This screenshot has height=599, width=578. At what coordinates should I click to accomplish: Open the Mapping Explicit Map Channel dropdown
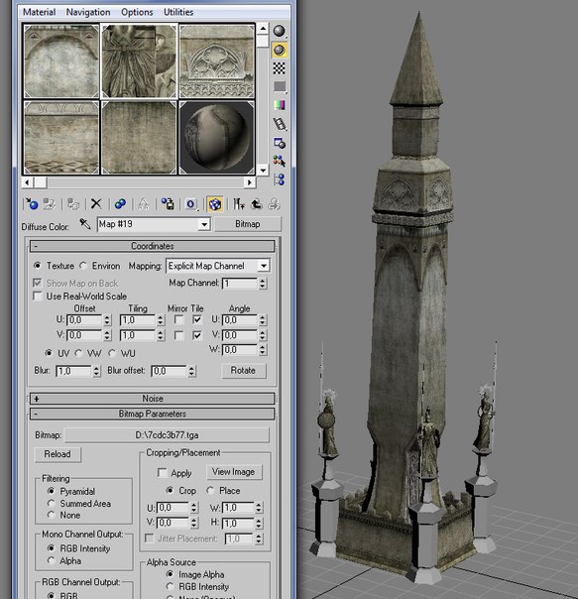point(264,266)
